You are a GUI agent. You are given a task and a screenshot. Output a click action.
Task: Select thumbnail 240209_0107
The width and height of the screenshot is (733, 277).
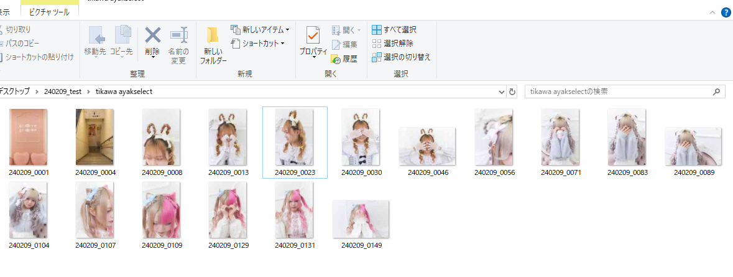click(x=95, y=210)
